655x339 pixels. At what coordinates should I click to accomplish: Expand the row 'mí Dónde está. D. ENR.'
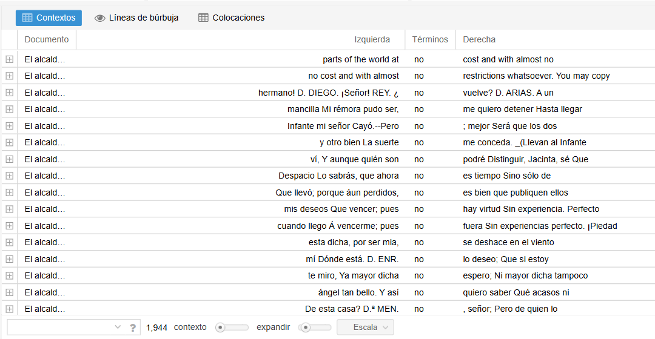(10, 259)
